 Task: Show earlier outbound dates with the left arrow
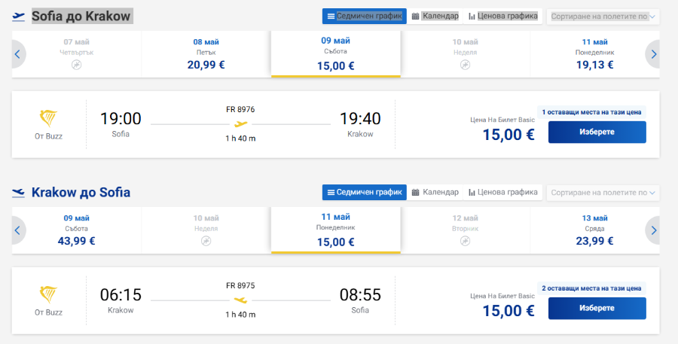pos(18,54)
